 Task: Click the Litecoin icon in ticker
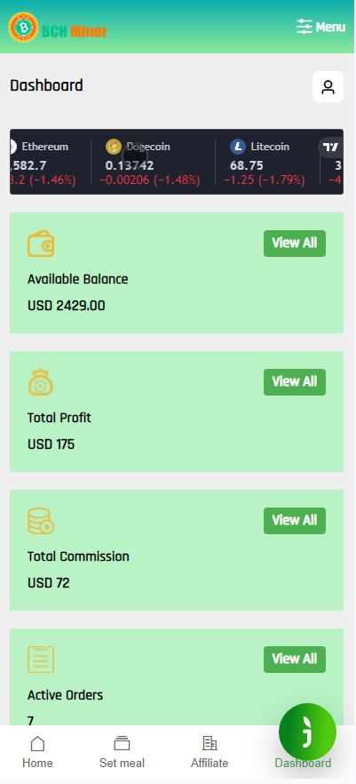point(238,147)
